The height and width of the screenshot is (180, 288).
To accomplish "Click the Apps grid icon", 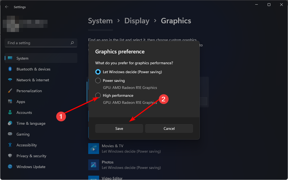I will point(10,101).
